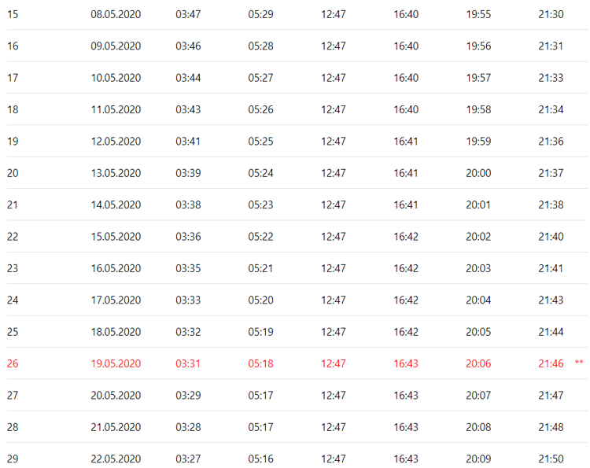Click the time 21:30 in the last column
The height and width of the screenshot is (468, 590).
(551, 14)
